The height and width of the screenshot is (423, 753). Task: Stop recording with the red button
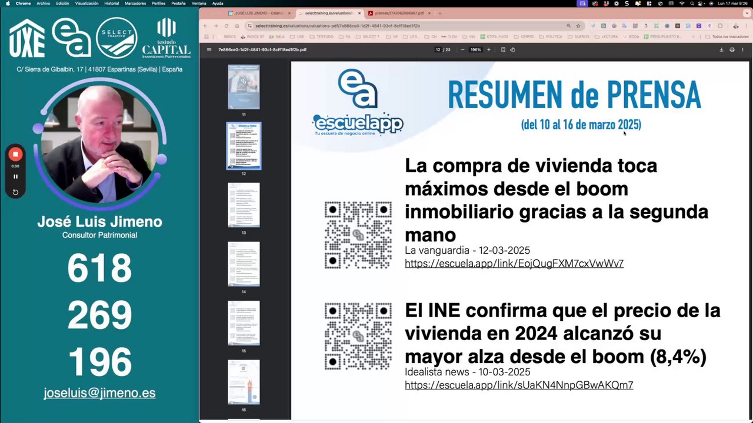tap(15, 155)
